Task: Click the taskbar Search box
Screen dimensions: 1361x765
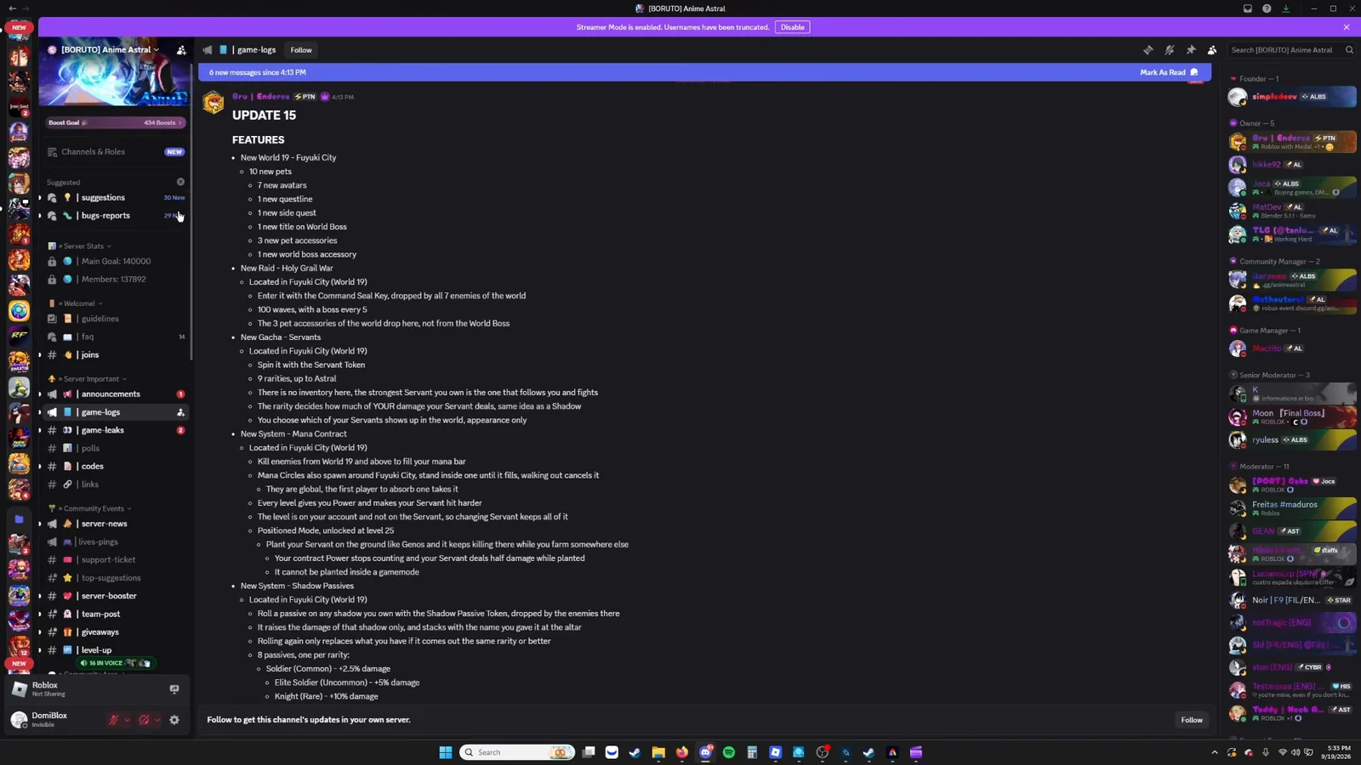Action: [517, 752]
